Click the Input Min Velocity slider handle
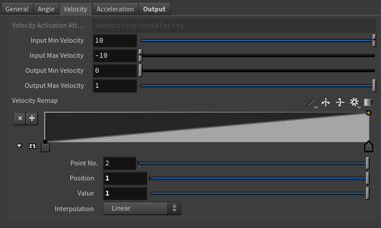 click(374, 40)
